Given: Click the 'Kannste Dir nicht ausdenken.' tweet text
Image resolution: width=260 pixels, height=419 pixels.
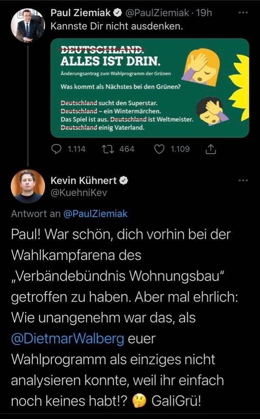Looking at the screenshot, I should coord(117,26).
